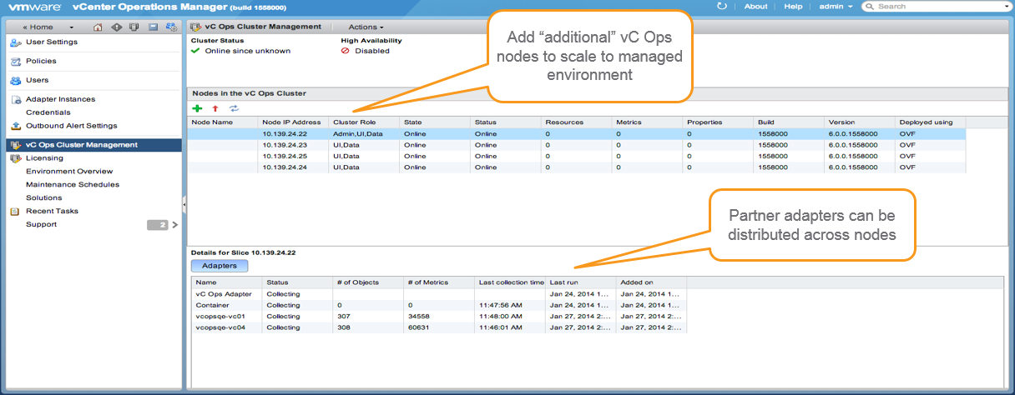1015x395 pixels.
Task: Click the Users sidebar icon
Action: tap(16, 80)
